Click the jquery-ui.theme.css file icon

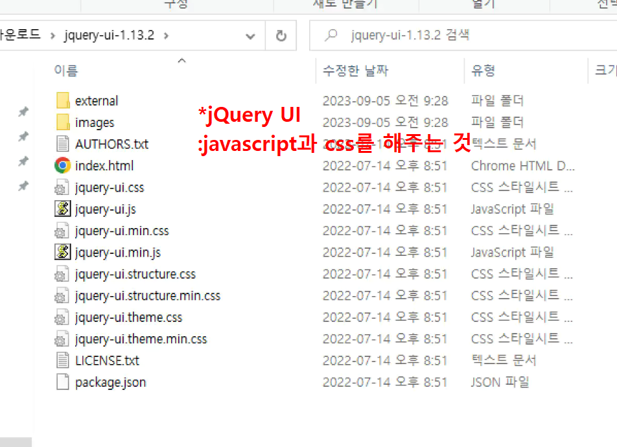[x=62, y=317]
